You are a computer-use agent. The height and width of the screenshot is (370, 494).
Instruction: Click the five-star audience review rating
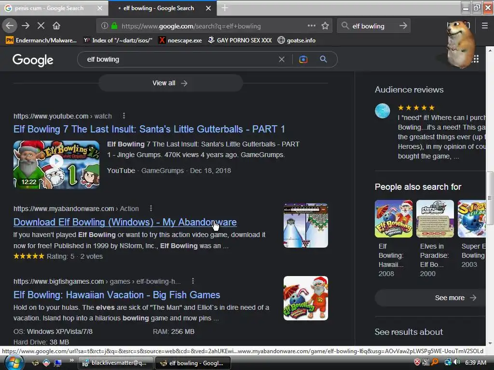pos(416,107)
